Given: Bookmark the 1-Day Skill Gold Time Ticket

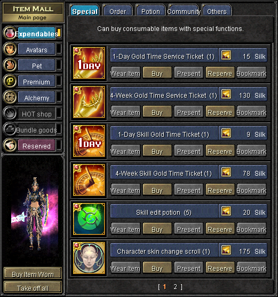Looking at the screenshot, I should coord(251,151).
